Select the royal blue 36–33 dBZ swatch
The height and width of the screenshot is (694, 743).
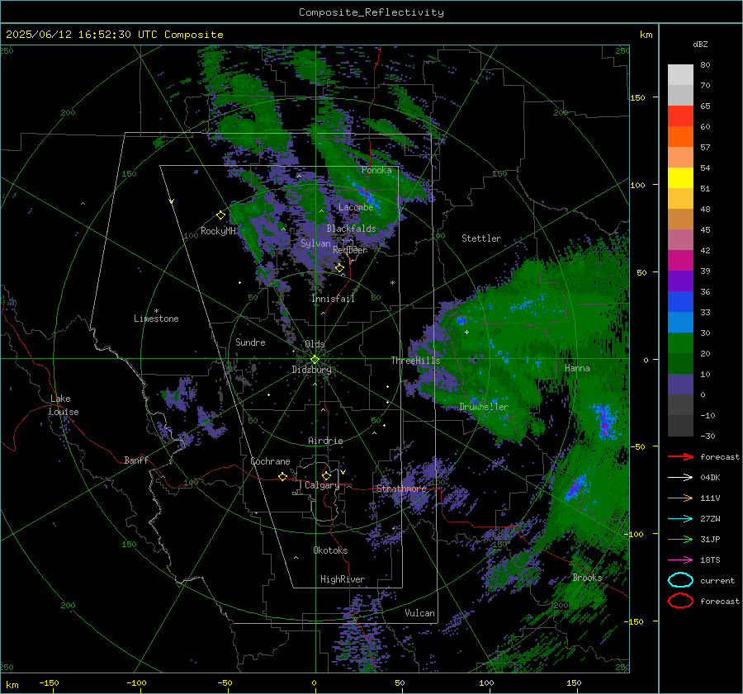pyautogui.click(x=680, y=302)
